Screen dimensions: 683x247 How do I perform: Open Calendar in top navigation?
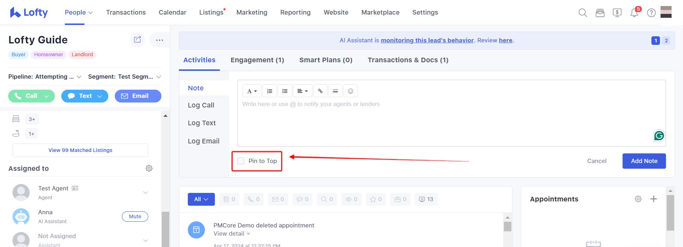pos(172,12)
